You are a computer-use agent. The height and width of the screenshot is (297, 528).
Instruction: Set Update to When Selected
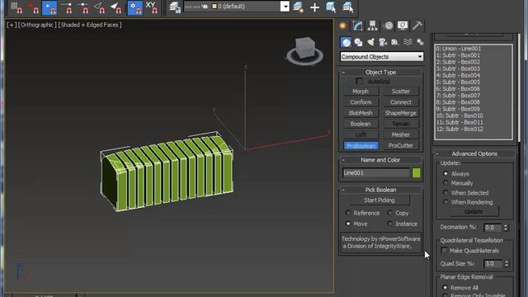pyautogui.click(x=445, y=192)
